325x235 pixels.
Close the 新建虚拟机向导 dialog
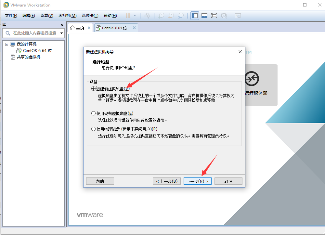240,52
